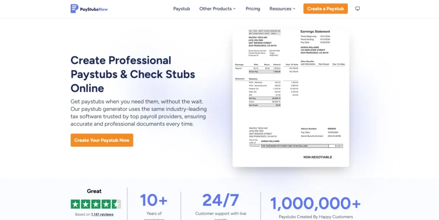
Task: Toggle the display theme monitor icon
Action: 358,9
